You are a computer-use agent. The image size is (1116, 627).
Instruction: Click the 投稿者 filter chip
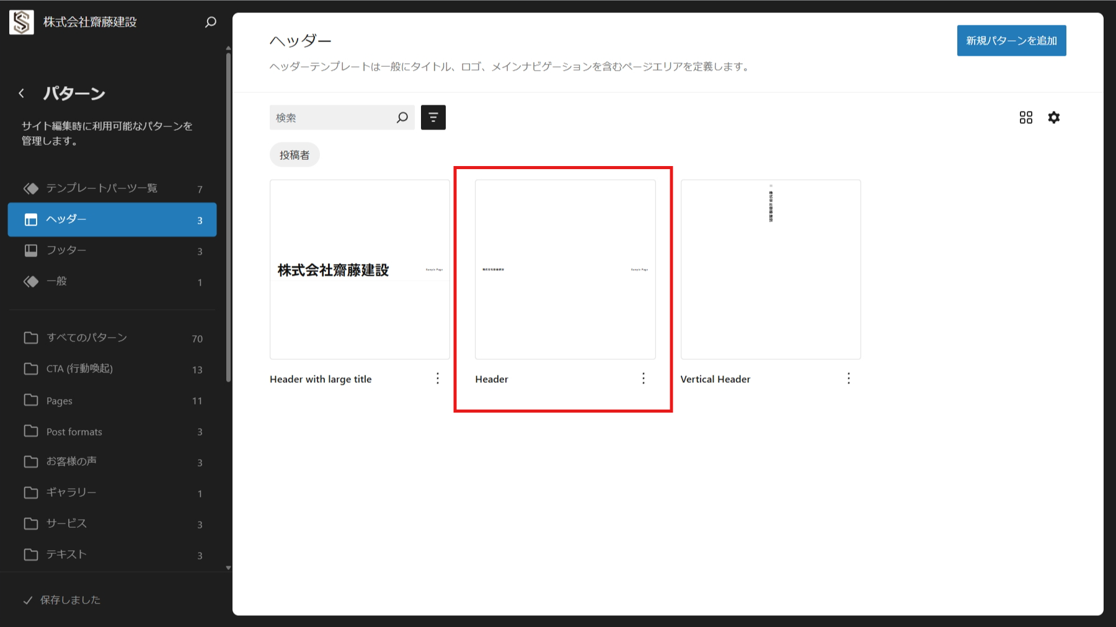pos(294,155)
